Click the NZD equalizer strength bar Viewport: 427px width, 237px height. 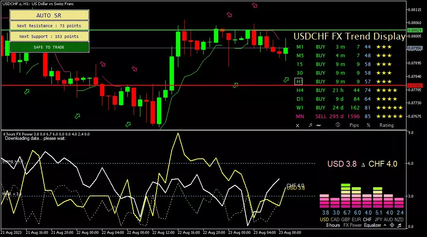click(399, 203)
